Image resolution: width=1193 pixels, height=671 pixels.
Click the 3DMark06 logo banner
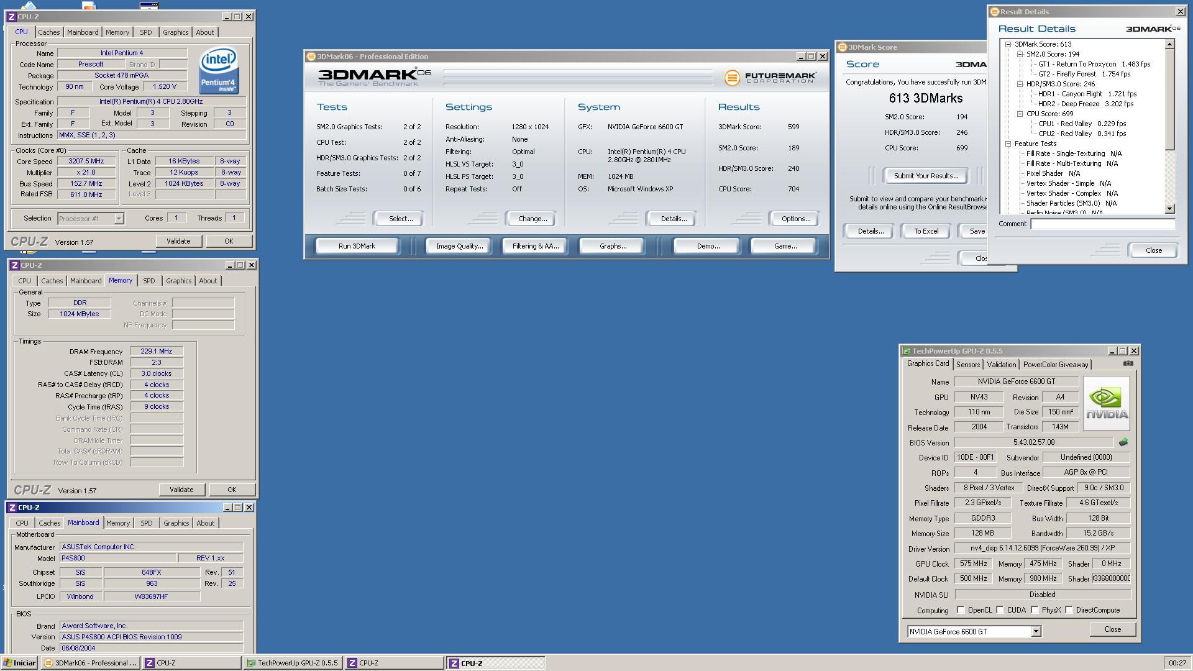click(x=374, y=77)
